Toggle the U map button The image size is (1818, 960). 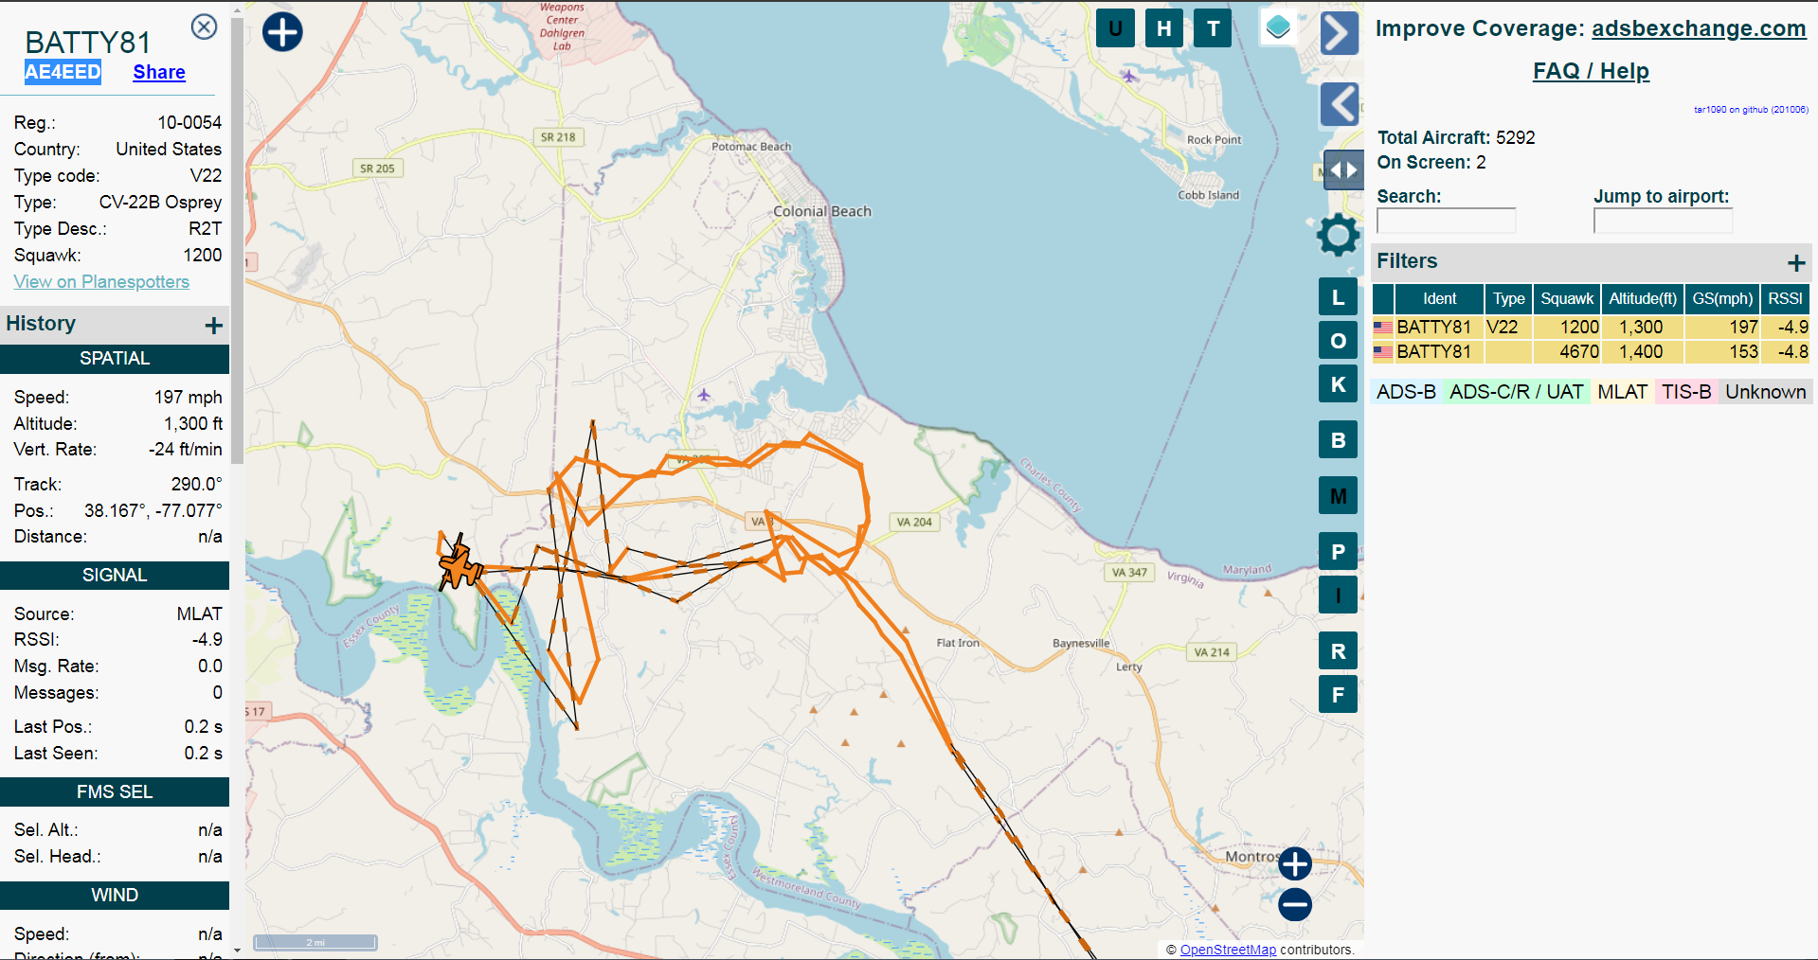point(1115,28)
